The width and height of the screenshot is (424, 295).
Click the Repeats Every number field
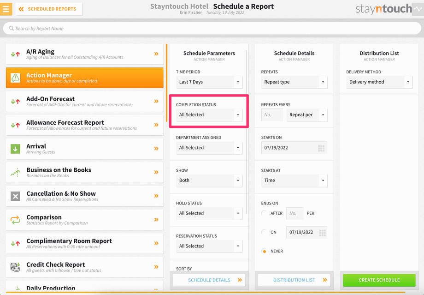tap(272, 115)
